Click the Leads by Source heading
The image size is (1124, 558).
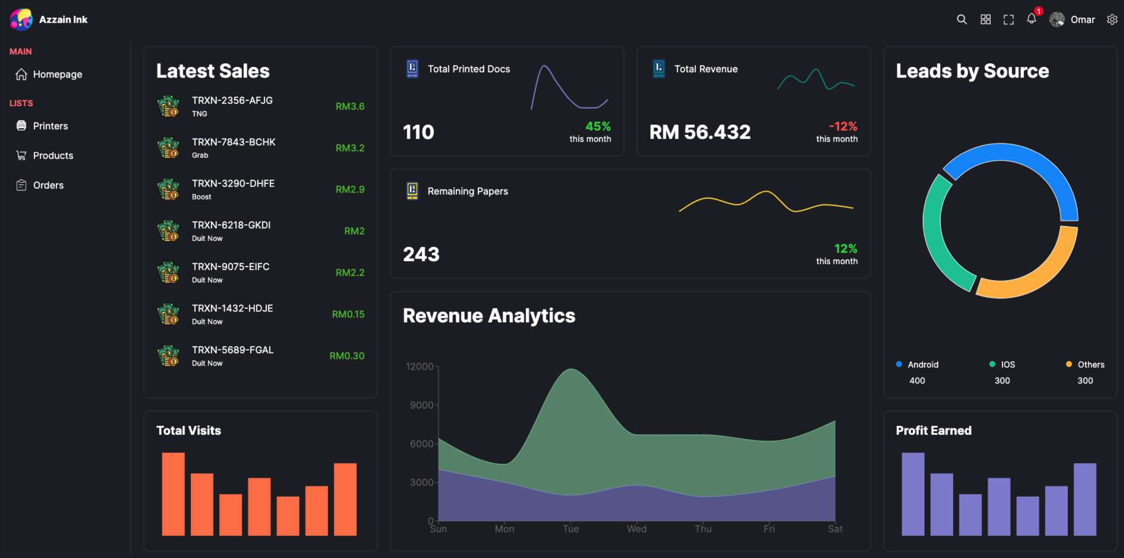coord(972,71)
